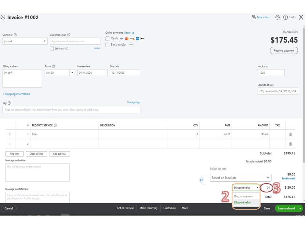Open the Get set up link
Viewport: 305px width, 229px height.
[129, 33]
